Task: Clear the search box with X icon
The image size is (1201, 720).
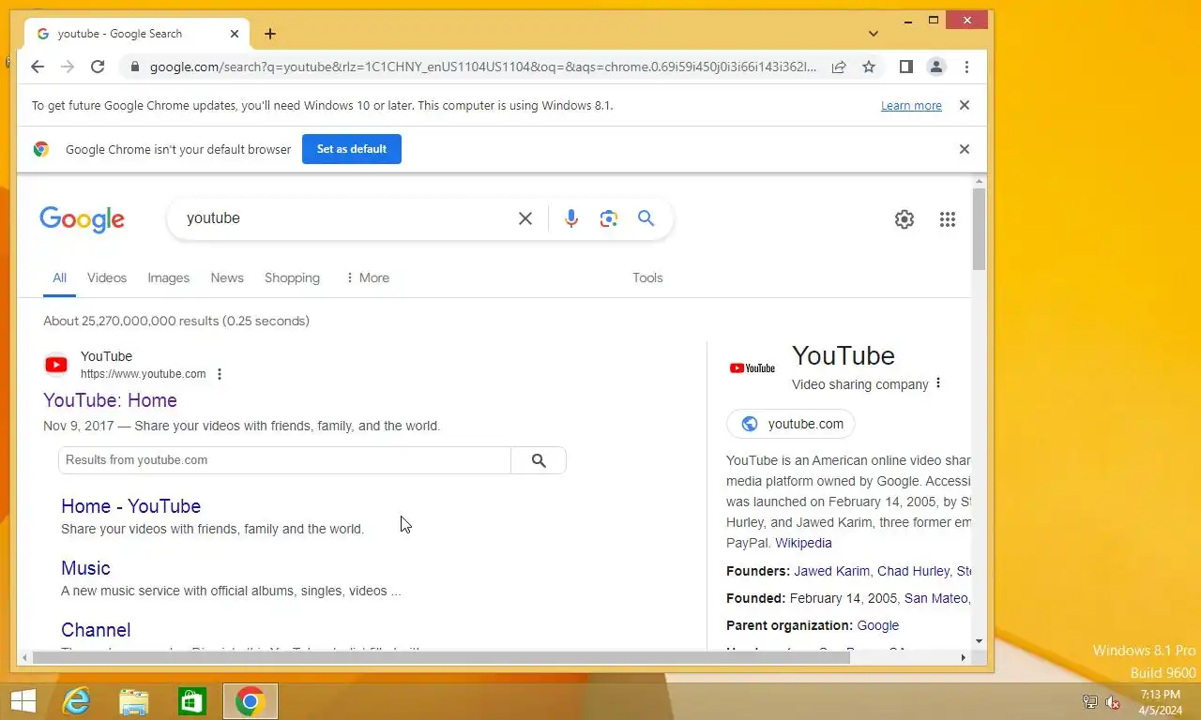Action: pyautogui.click(x=525, y=218)
